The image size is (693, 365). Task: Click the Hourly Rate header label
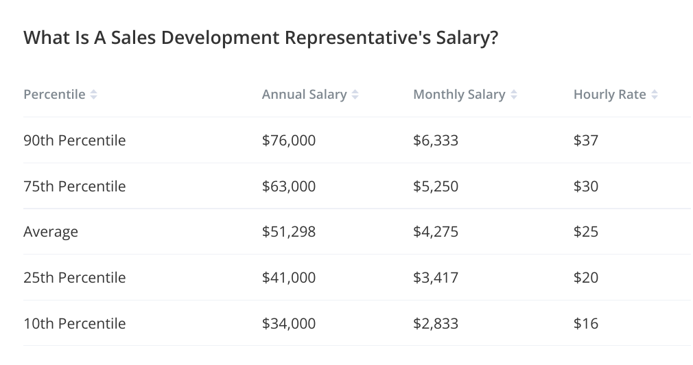pyautogui.click(x=610, y=95)
